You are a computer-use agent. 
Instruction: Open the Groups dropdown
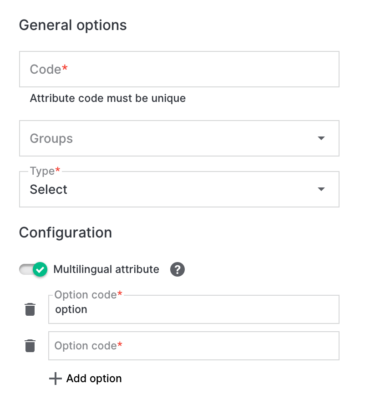tap(179, 138)
